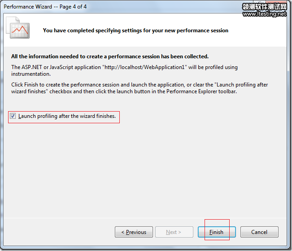Click the red line graph inside the wizard icon

coord(20,30)
